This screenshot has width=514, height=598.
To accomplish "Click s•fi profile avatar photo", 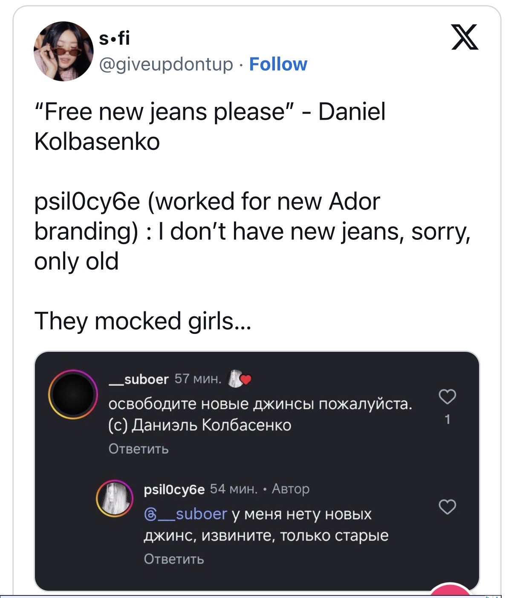I will point(64,51).
